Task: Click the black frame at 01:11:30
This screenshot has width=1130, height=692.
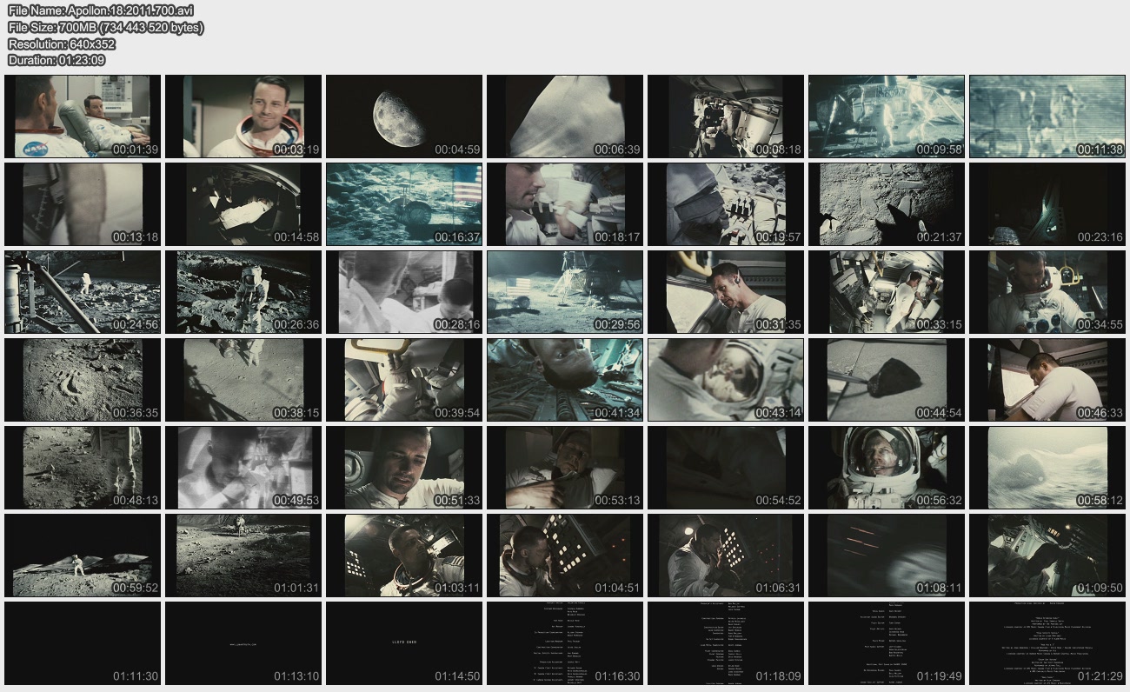Action: click(x=83, y=643)
